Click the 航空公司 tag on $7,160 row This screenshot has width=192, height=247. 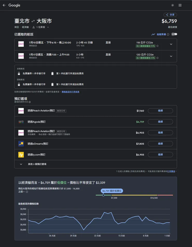pos(61,111)
